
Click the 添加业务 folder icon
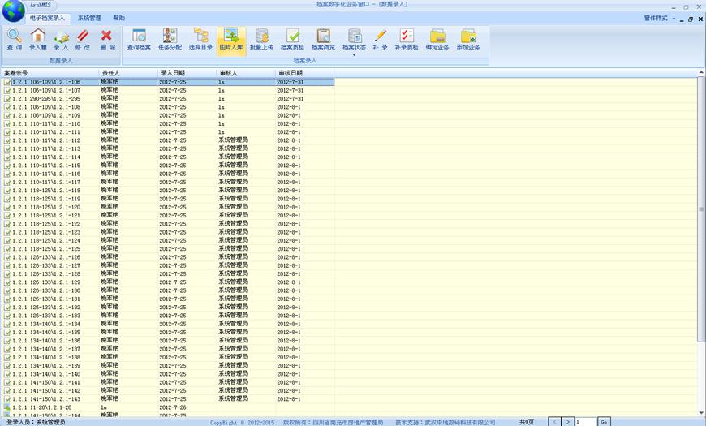pyautogui.click(x=468, y=36)
